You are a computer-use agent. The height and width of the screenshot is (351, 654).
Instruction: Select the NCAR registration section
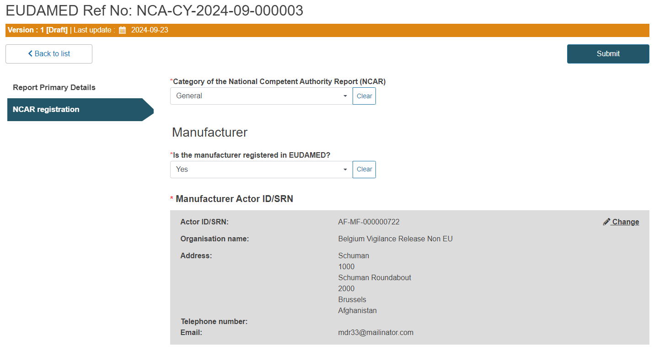click(80, 110)
